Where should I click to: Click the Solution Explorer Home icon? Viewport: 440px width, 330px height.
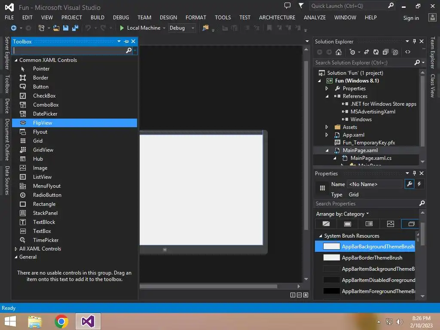pos(339,52)
